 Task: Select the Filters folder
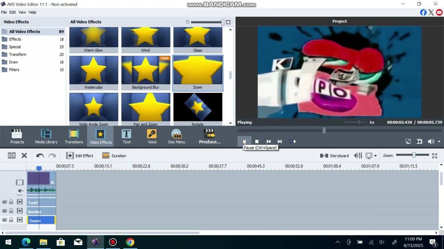pyautogui.click(x=33, y=70)
